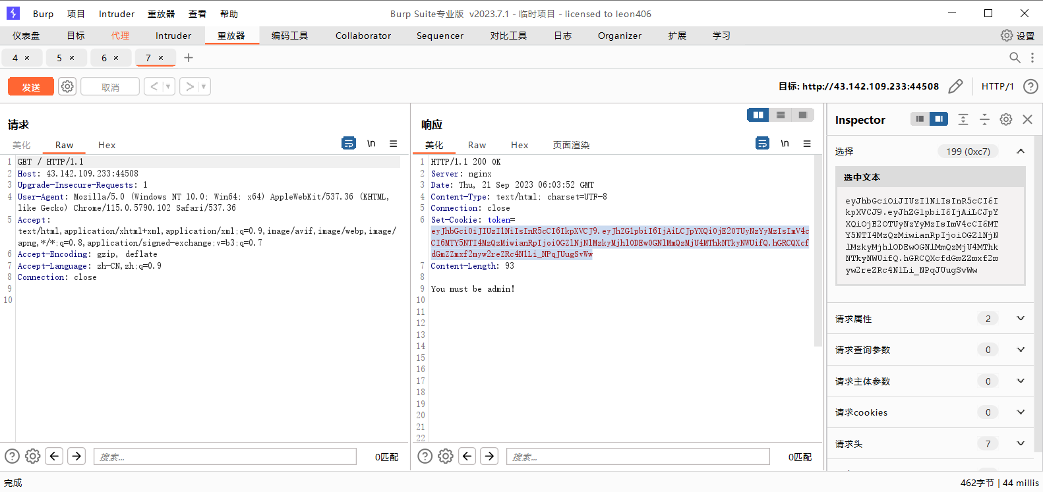Open the help icon under the request editor
This screenshot has width=1043, height=492.
tap(12, 456)
